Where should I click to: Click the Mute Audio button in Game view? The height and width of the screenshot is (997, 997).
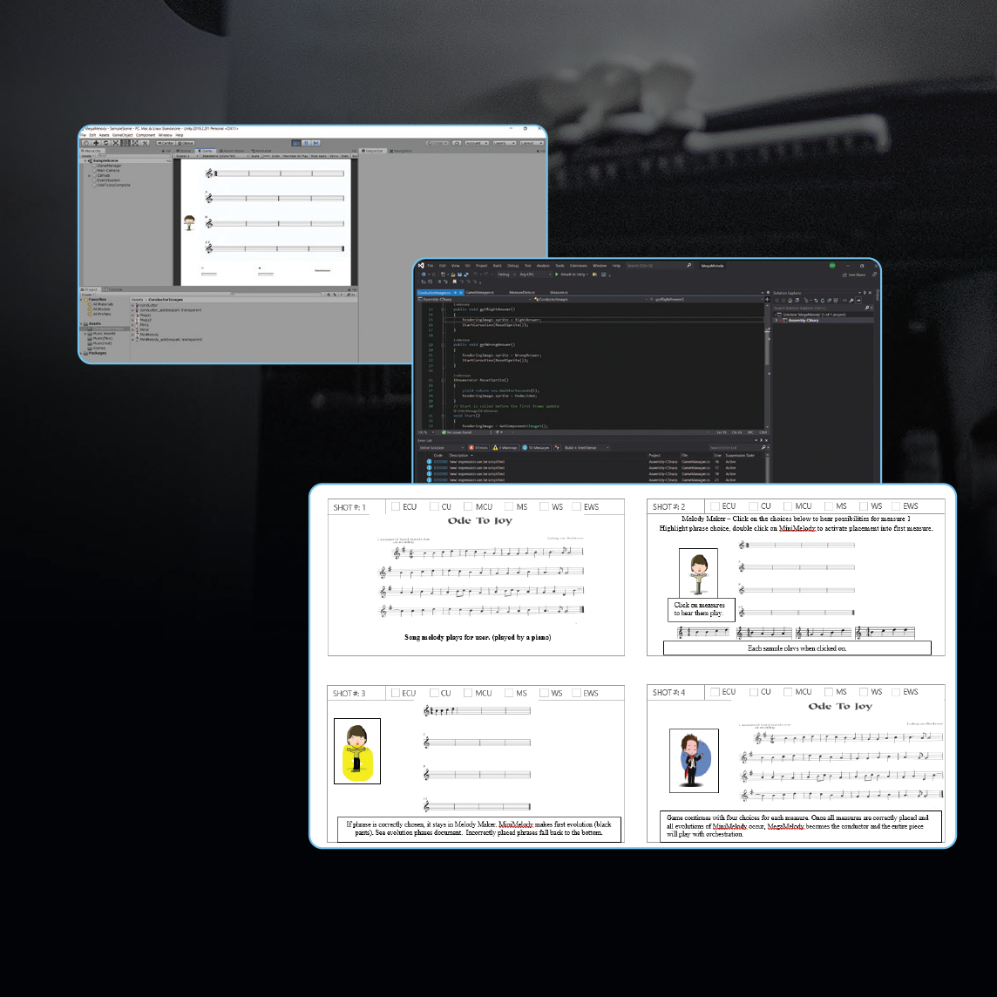click(x=319, y=156)
